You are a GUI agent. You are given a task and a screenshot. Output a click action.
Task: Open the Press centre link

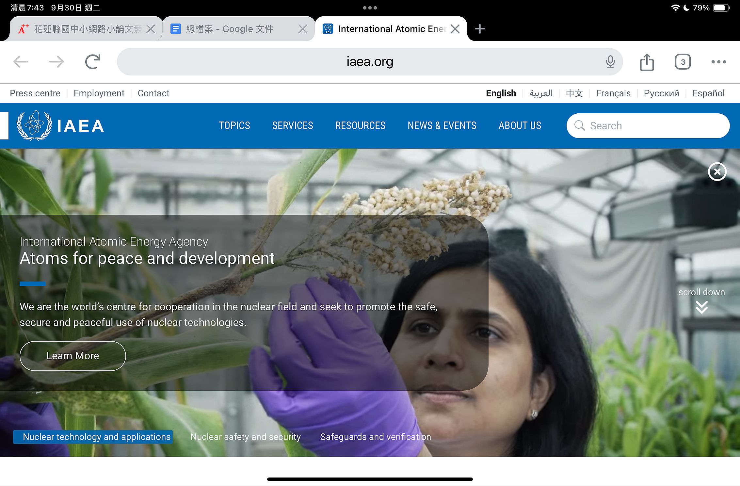pyautogui.click(x=35, y=93)
